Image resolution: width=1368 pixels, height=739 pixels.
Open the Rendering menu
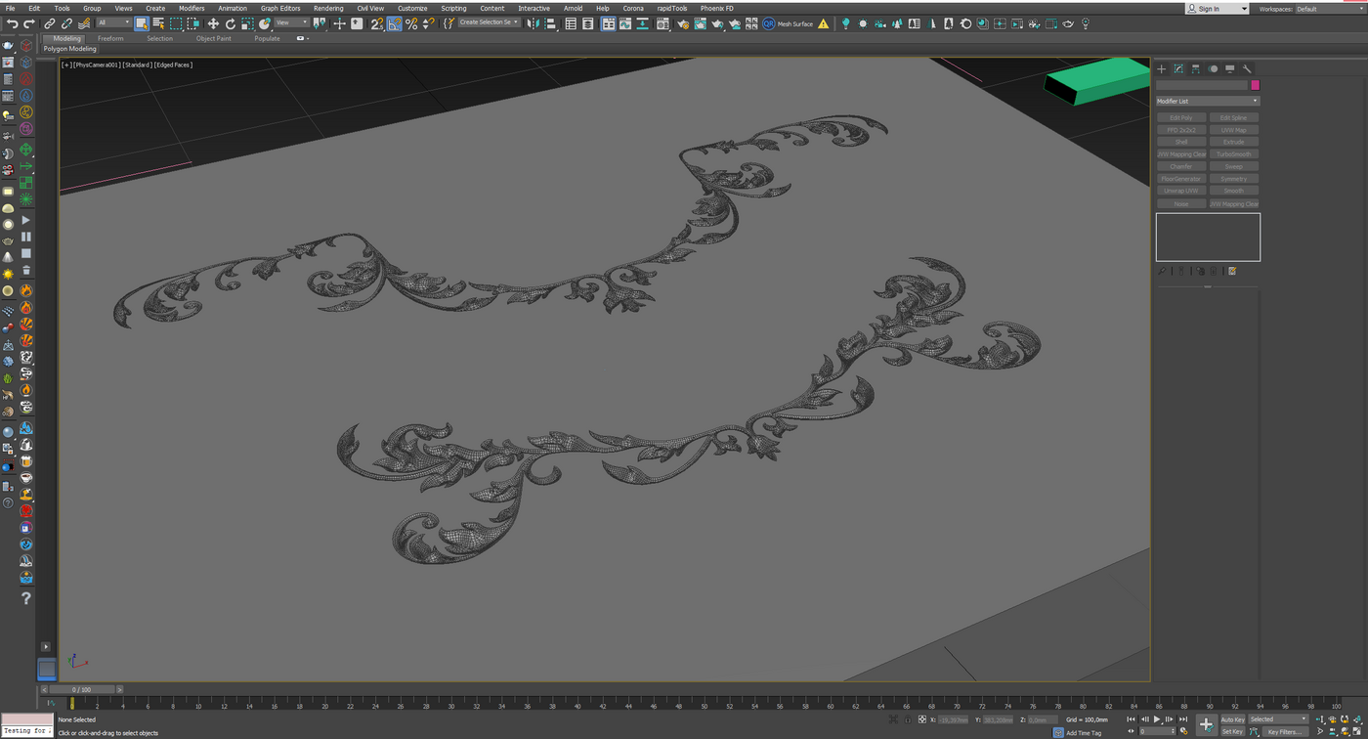328,8
